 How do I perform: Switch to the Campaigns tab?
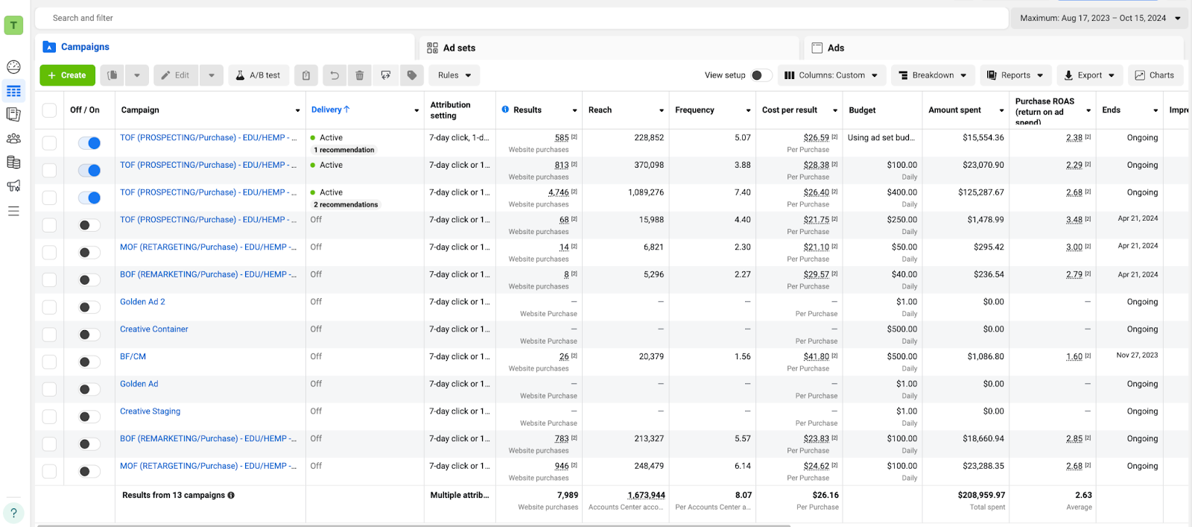(x=225, y=47)
